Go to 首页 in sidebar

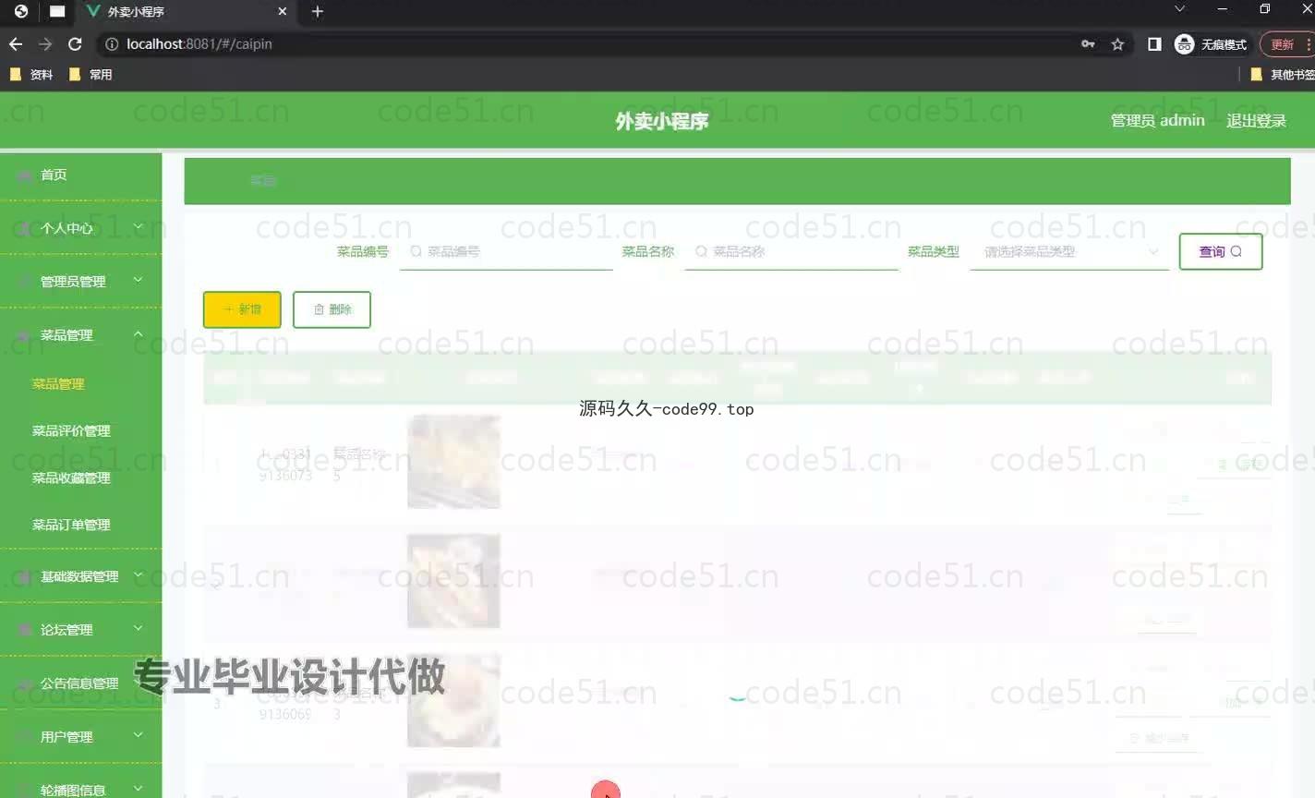tap(81, 175)
